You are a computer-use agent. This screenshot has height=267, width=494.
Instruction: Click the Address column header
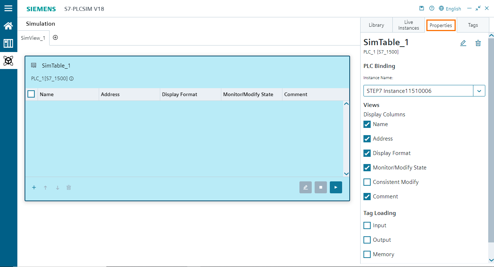click(x=129, y=94)
